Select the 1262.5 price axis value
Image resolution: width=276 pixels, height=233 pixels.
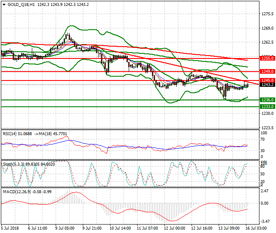click(x=268, y=42)
